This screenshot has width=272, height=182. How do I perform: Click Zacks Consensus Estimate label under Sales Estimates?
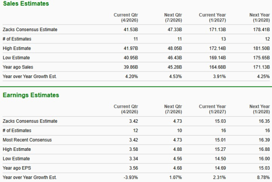[x=30, y=30]
